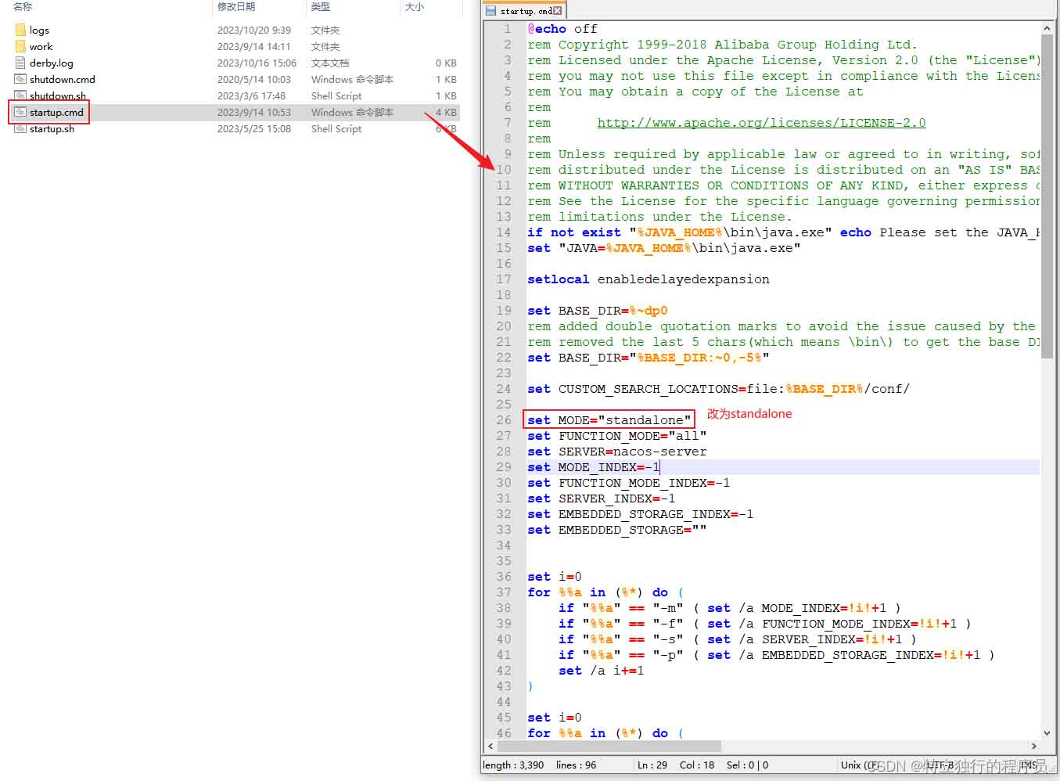Select the logs folder name

pyautogui.click(x=39, y=30)
